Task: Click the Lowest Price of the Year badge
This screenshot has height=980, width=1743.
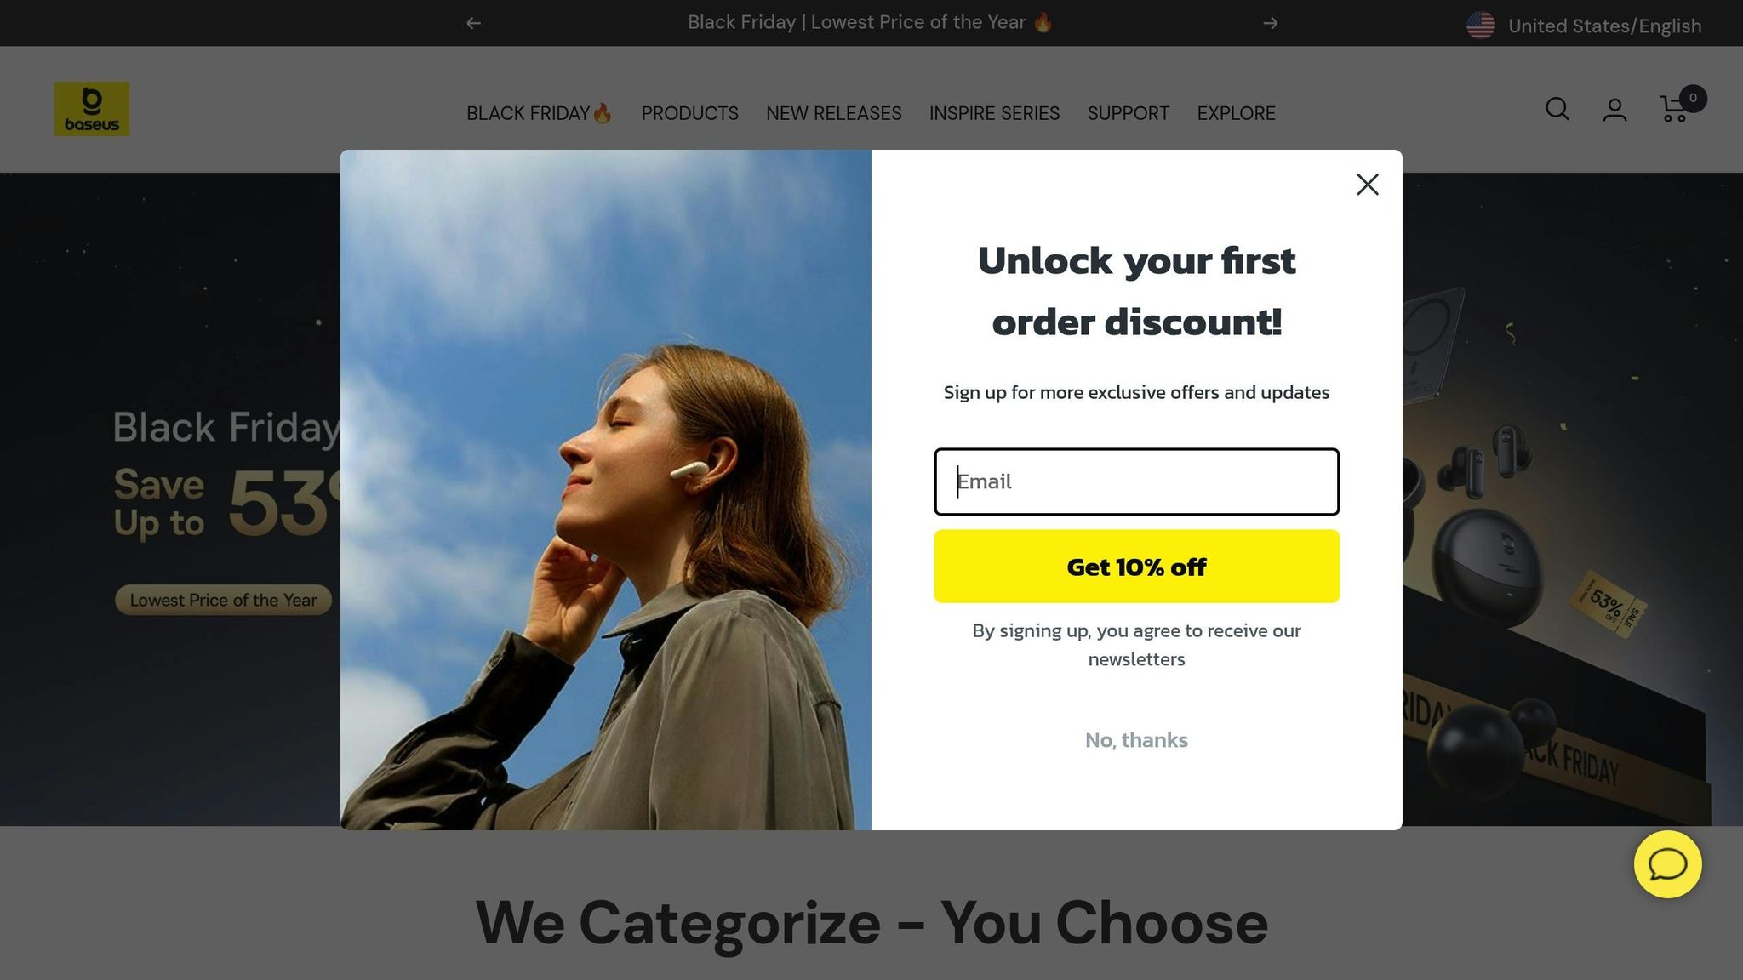Action: [x=223, y=600]
